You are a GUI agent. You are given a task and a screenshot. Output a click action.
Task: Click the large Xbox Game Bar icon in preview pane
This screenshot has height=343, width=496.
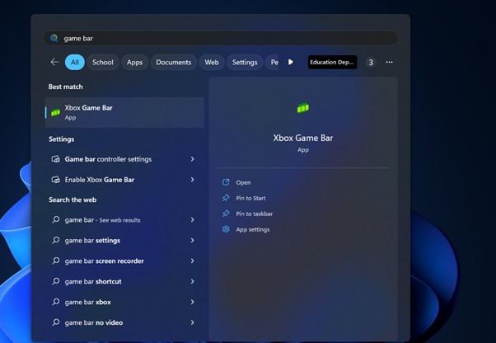303,108
